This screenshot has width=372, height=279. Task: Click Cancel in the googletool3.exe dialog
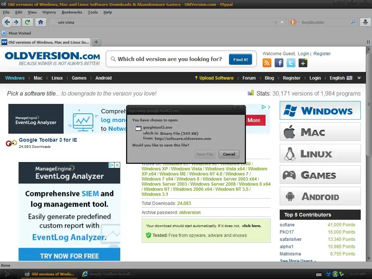pos(229,154)
